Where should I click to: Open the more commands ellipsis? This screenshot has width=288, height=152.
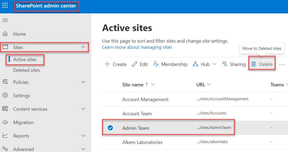click(x=282, y=65)
